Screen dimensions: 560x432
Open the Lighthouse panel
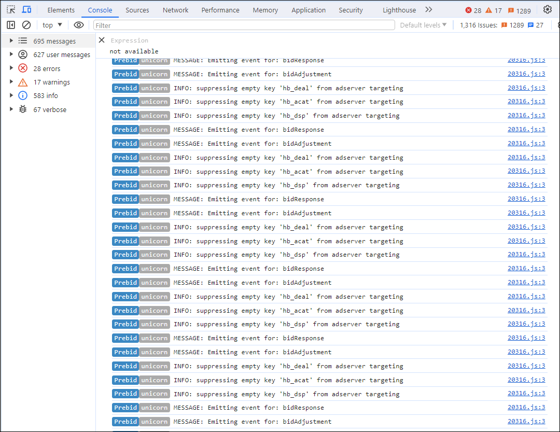pos(399,9)
